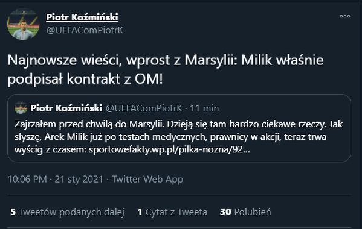Open the sportowefakty.wp.pl article link
Screen dimensions: 362x229
point(169,149)
